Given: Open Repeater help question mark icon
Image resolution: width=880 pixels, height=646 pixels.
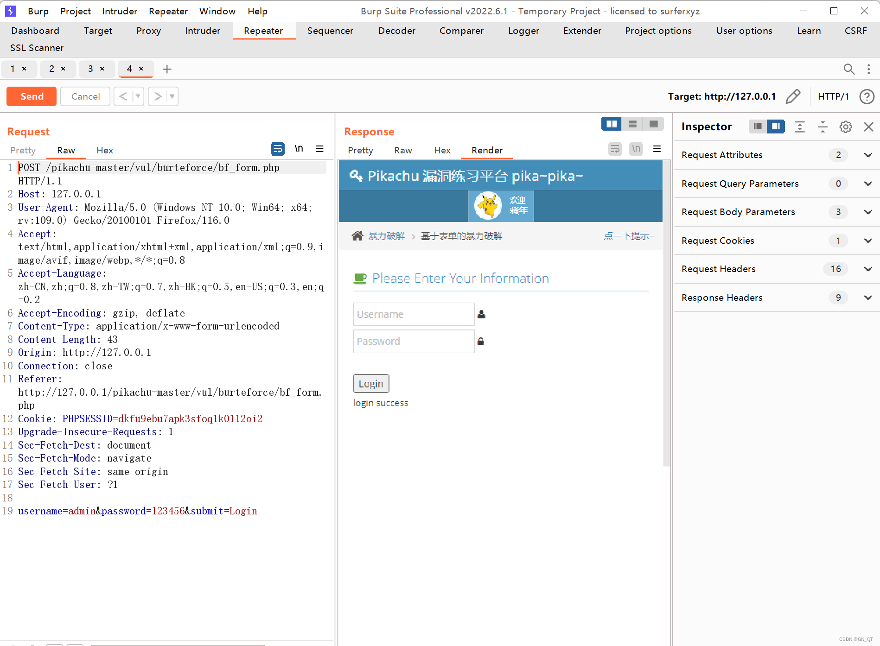Looking at the screenshot, I should point(867,96).
